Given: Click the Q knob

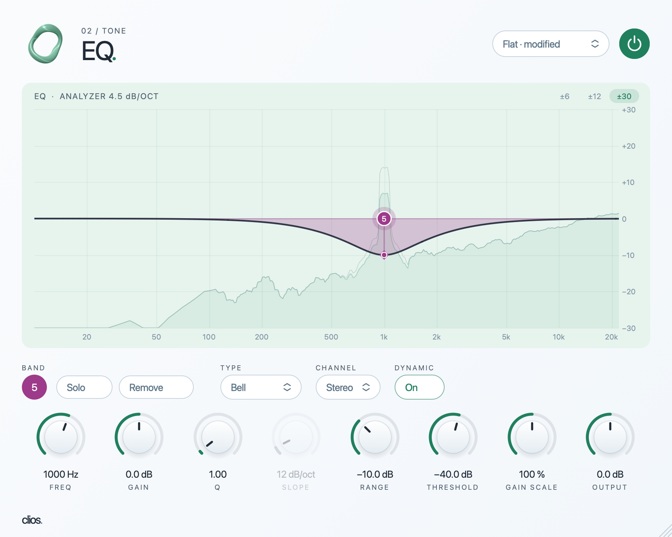Looking at the screenshot, I should click(218, 437).
